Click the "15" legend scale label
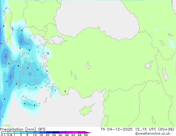 pyautogui.click(x=41, y=135)
